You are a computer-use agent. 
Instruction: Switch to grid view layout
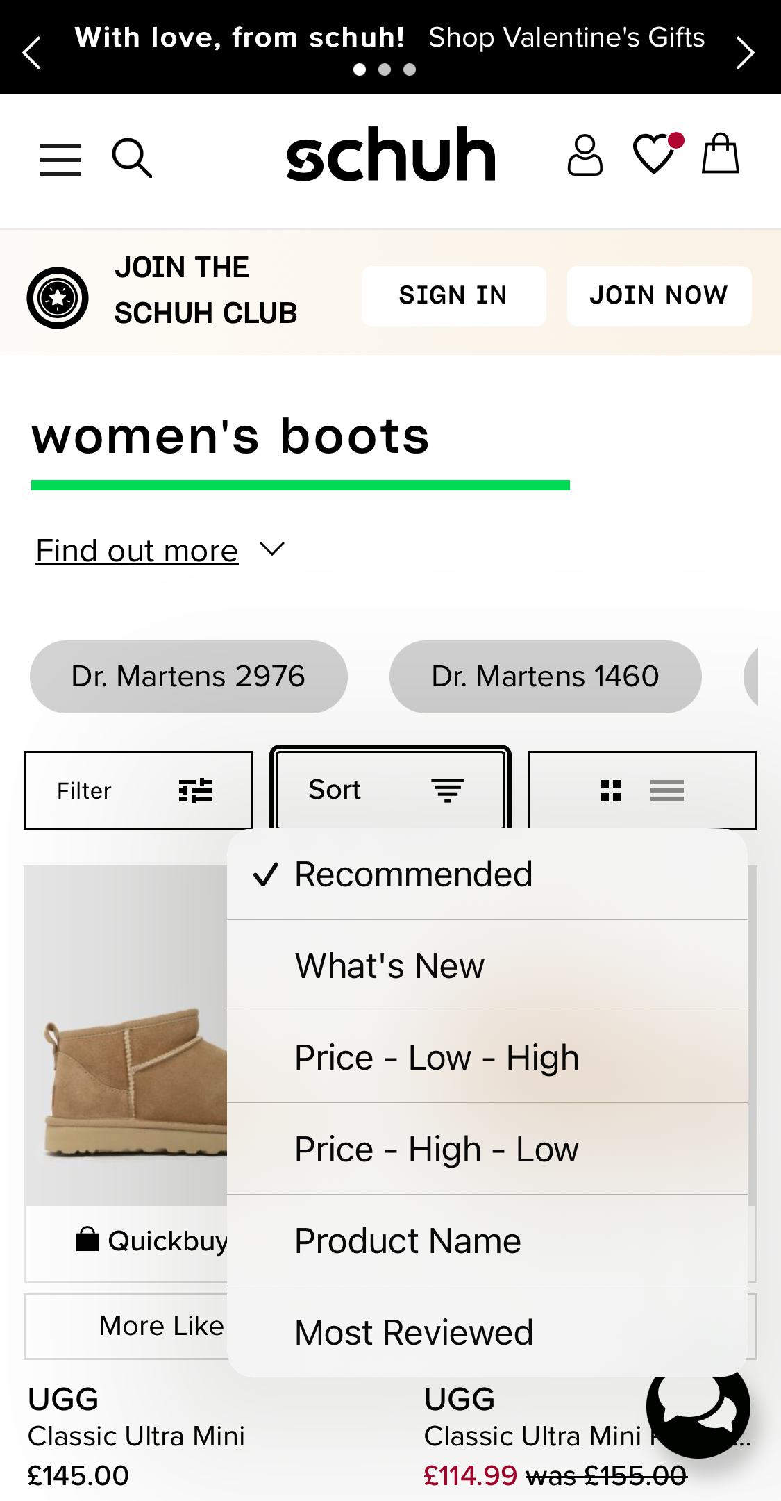click(x=610, y=790)
